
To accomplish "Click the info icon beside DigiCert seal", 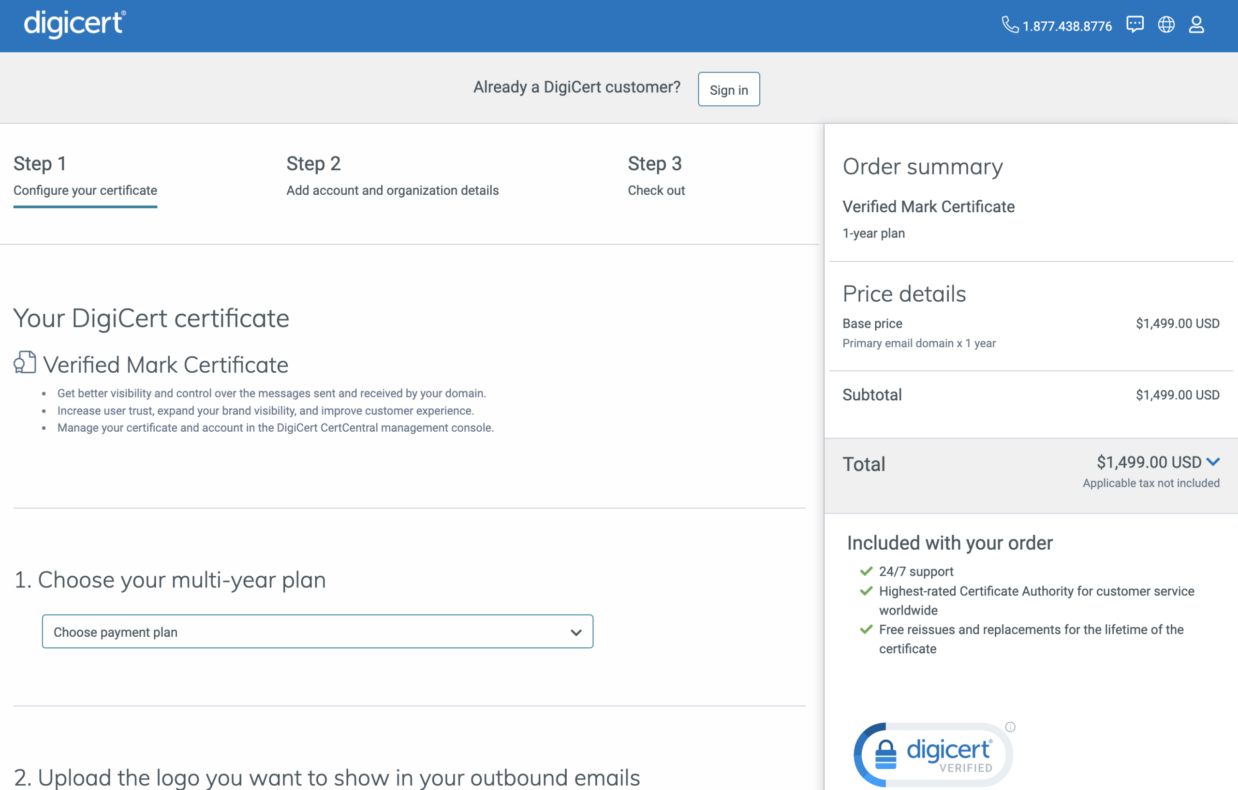I will [1010, 727].
